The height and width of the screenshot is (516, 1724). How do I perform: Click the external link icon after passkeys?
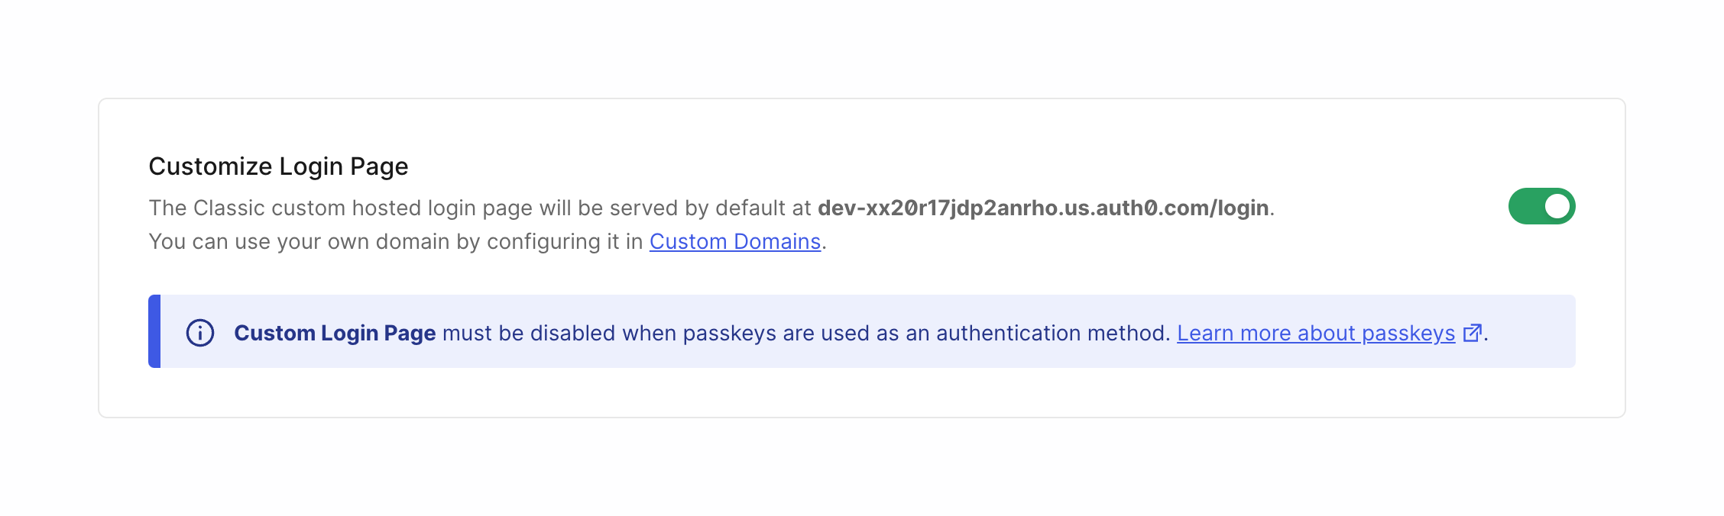click(x=1472, y=333)
